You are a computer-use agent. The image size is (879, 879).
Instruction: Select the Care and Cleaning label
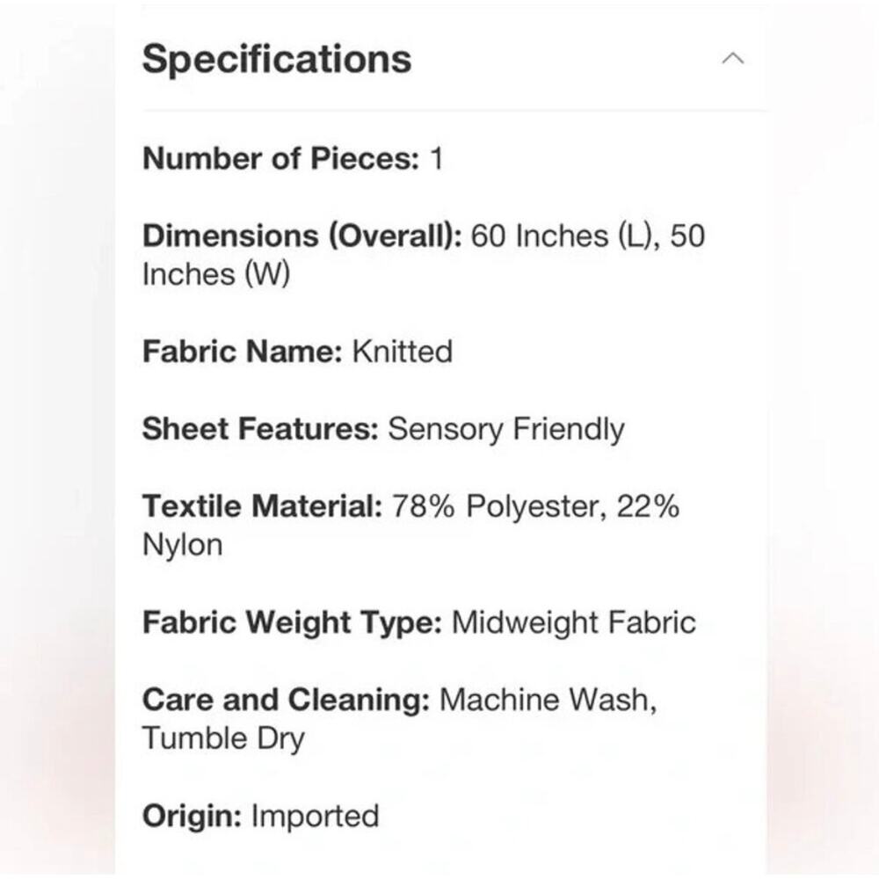[287, 700]
